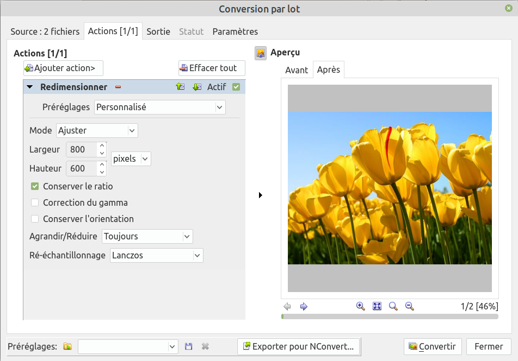Viewport: 518px width, 361px height.
Task: Fit the preview image to window
Action: (x=377, y=306)
